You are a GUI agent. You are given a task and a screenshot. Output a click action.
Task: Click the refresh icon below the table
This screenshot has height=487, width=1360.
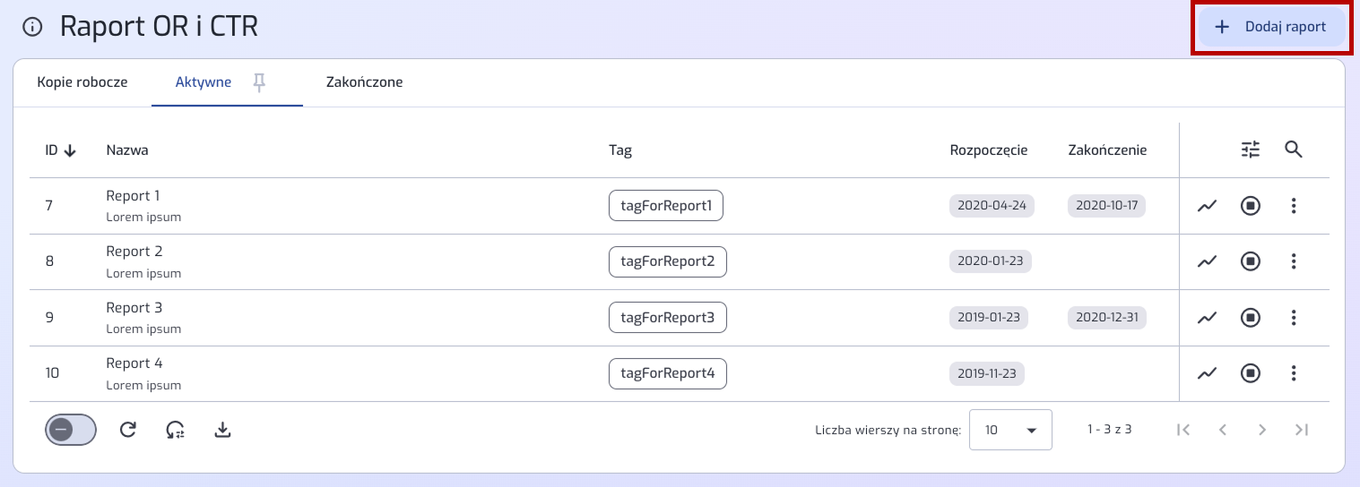[128, 431]
